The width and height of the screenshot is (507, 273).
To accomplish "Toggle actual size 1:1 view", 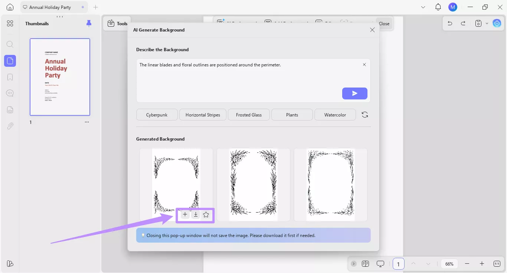I will 497,263.
